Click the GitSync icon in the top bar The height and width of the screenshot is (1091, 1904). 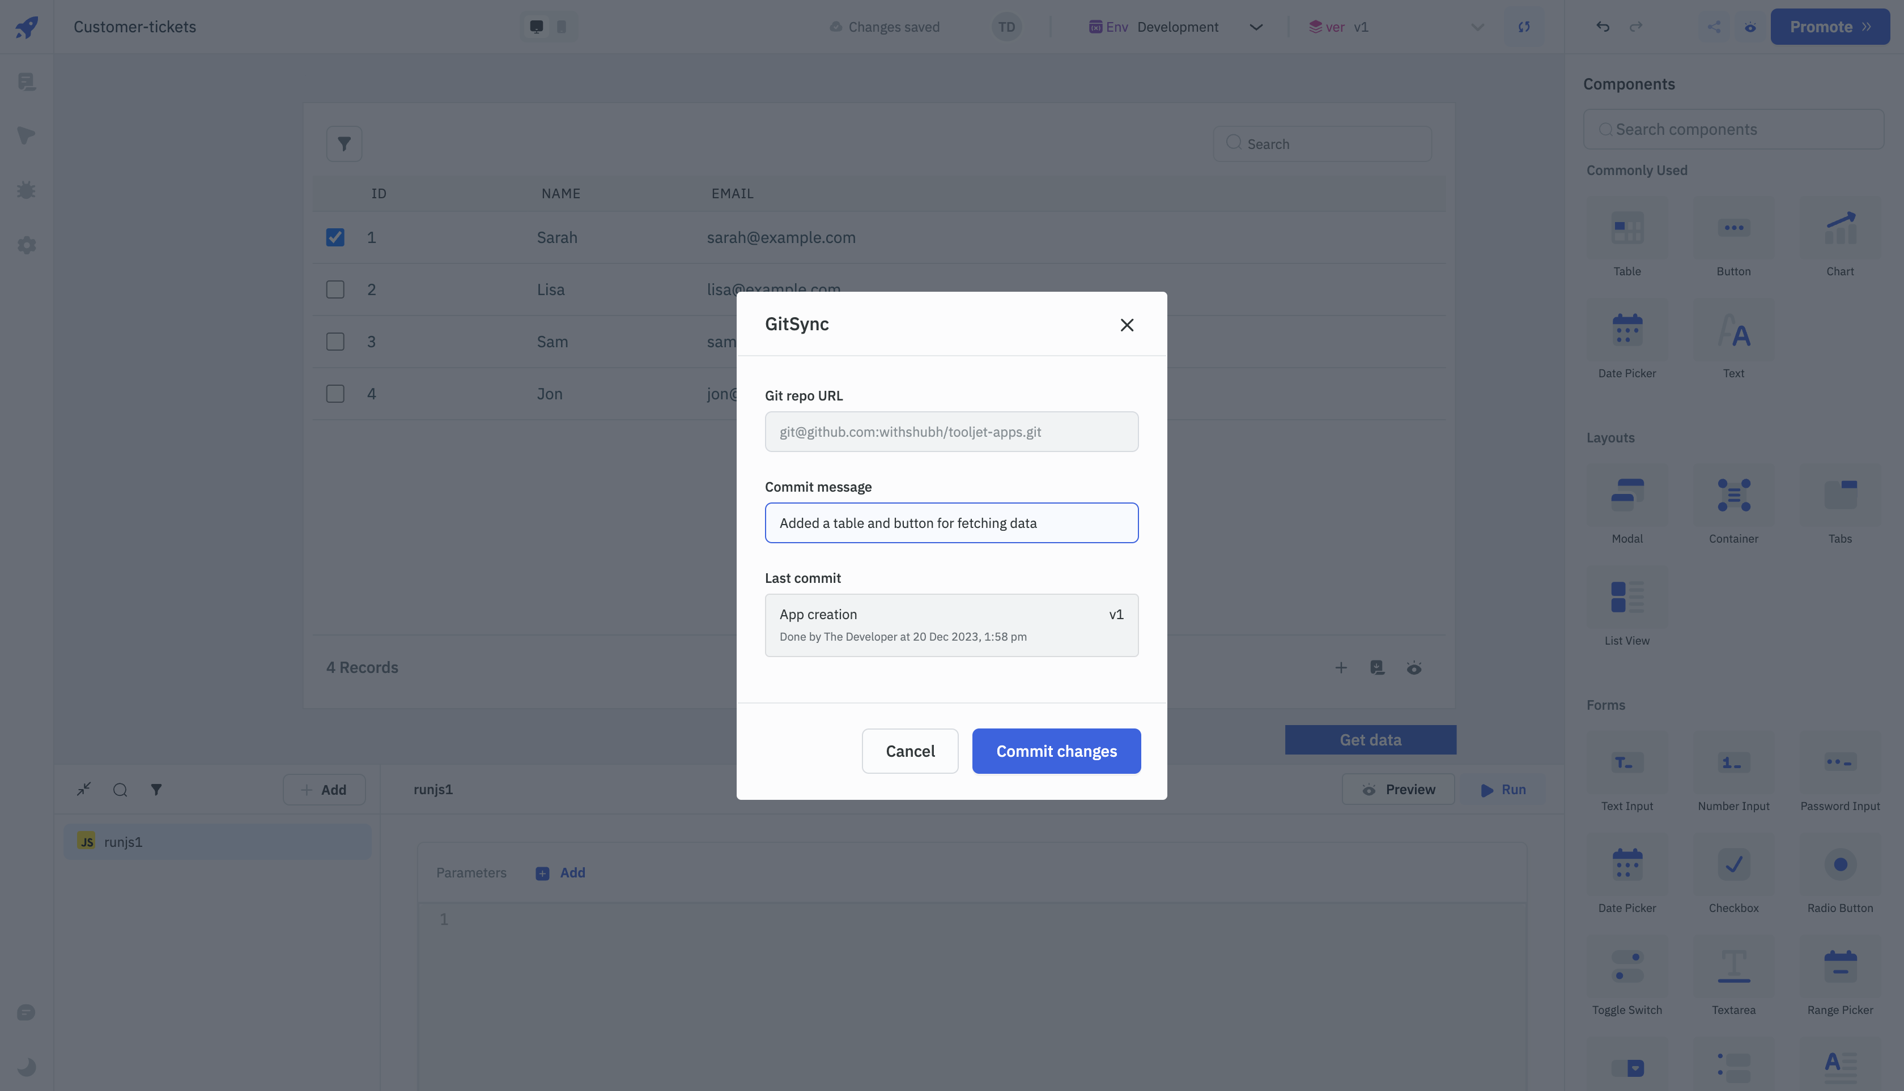(x=1524, y=27)
